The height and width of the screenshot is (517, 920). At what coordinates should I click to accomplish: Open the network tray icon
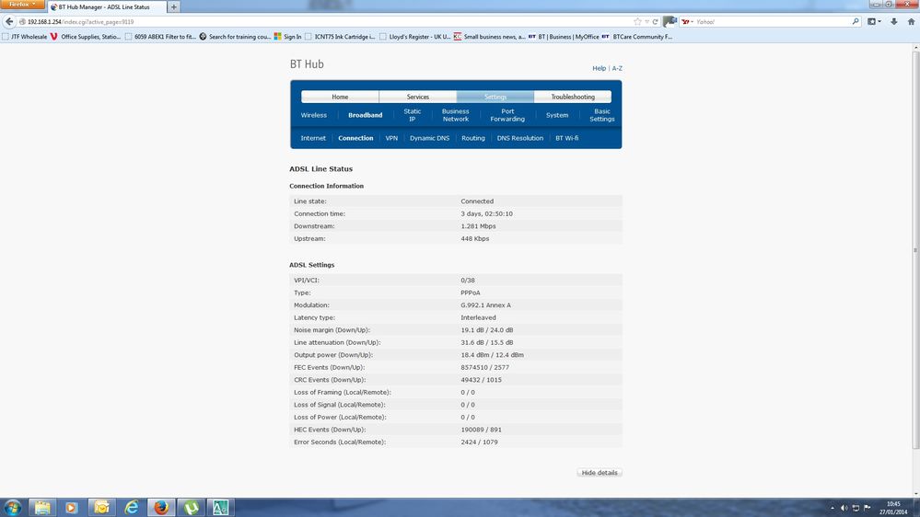click(x=856, y=508)
